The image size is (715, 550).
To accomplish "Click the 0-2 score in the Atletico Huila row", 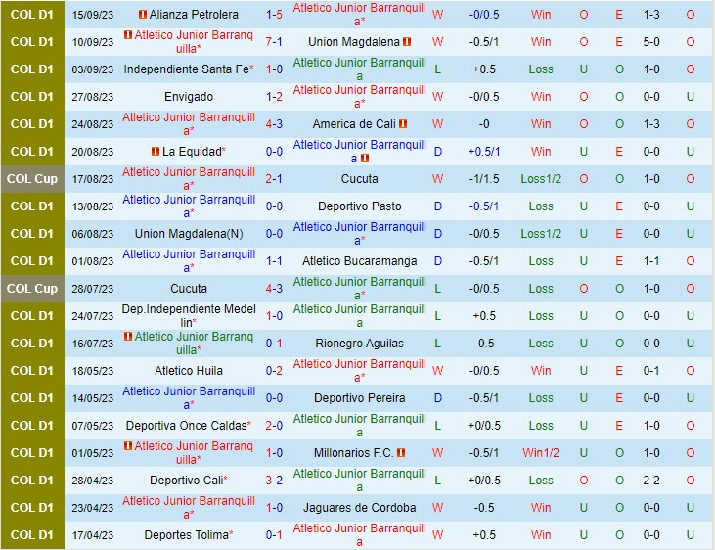I will [x=274, y=371].
